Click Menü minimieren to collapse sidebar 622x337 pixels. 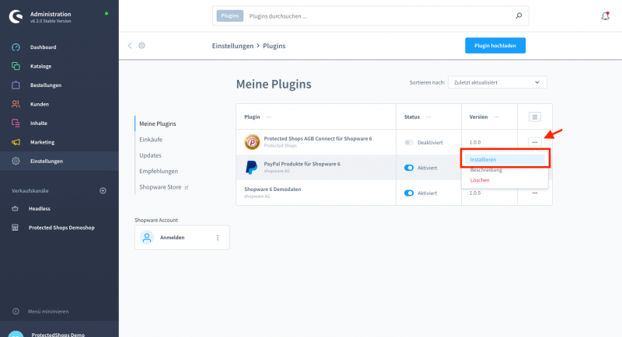coord(48,311)
